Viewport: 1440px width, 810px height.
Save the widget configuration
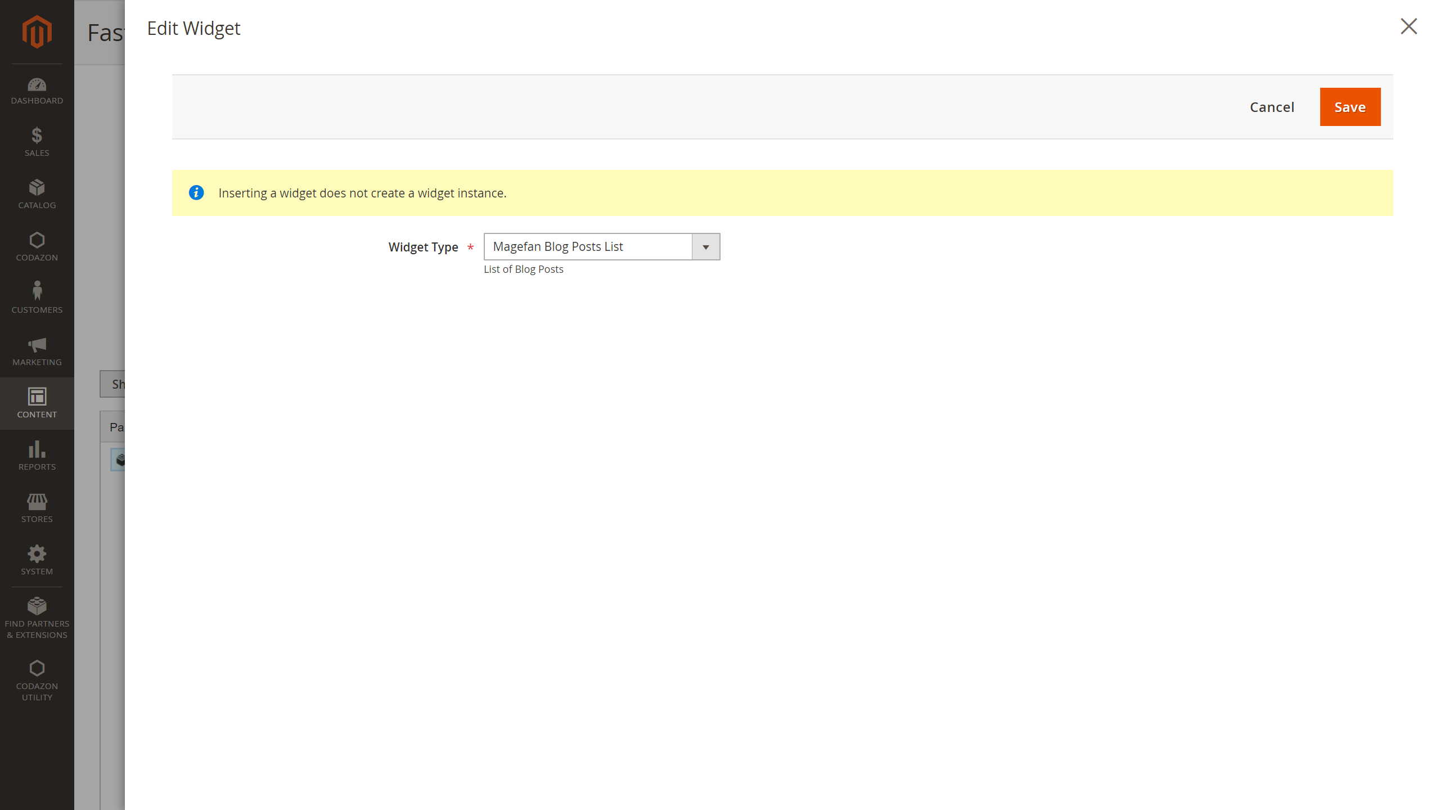1349,107
